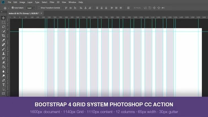Select the Healing Brush tool

point(3,45)
